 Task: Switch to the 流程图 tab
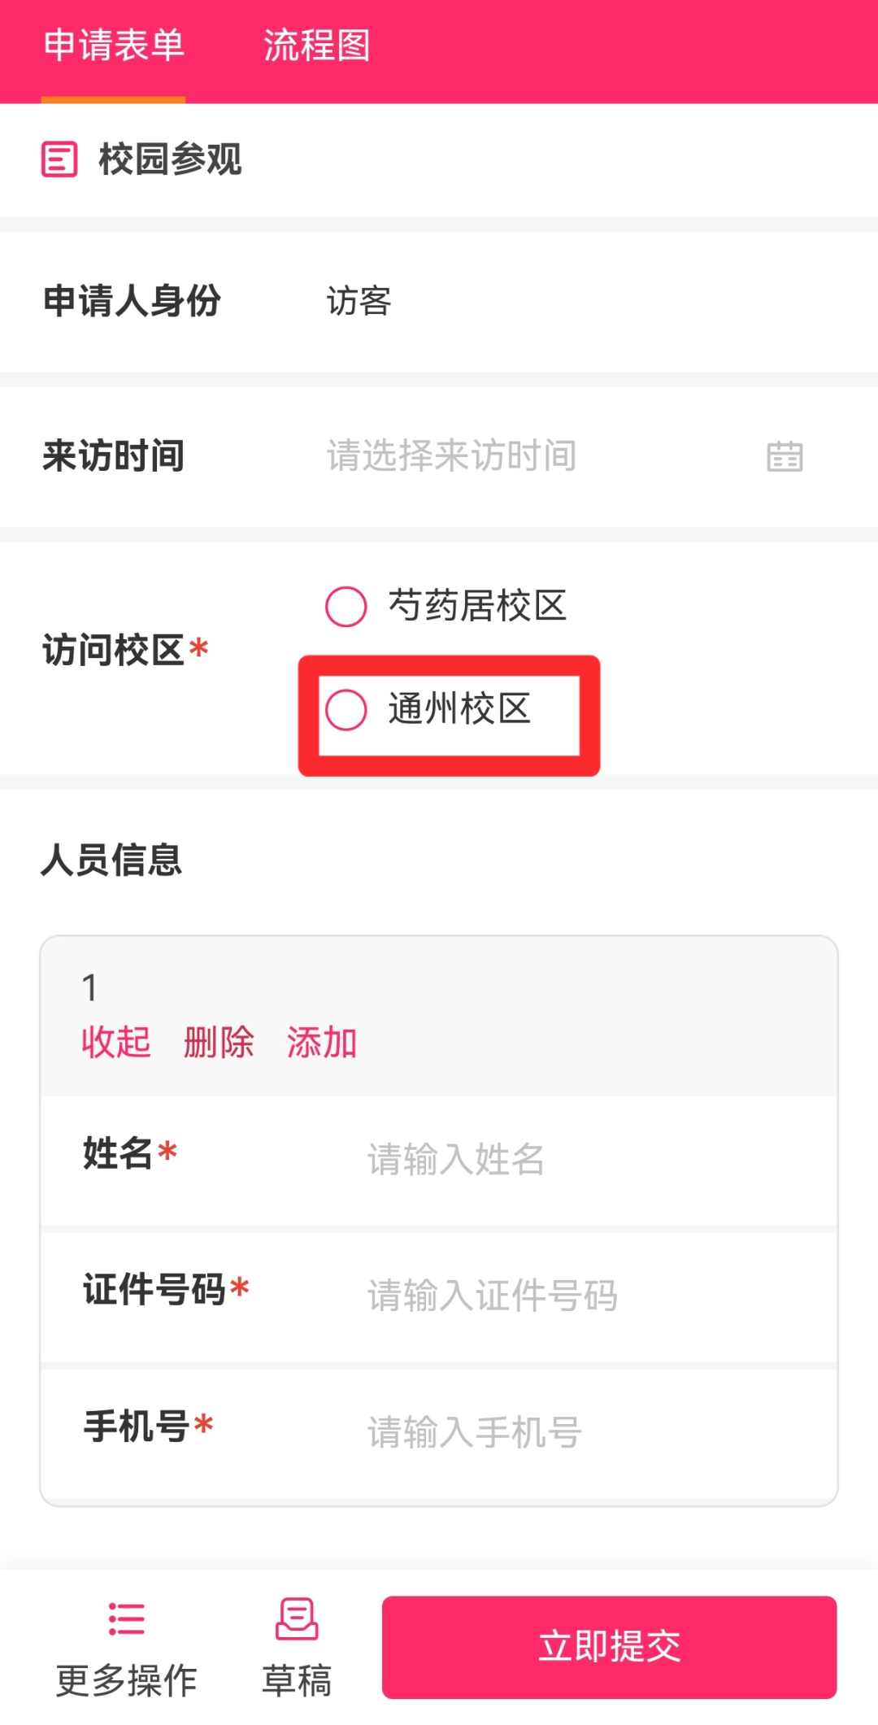(x=317, y=46)
